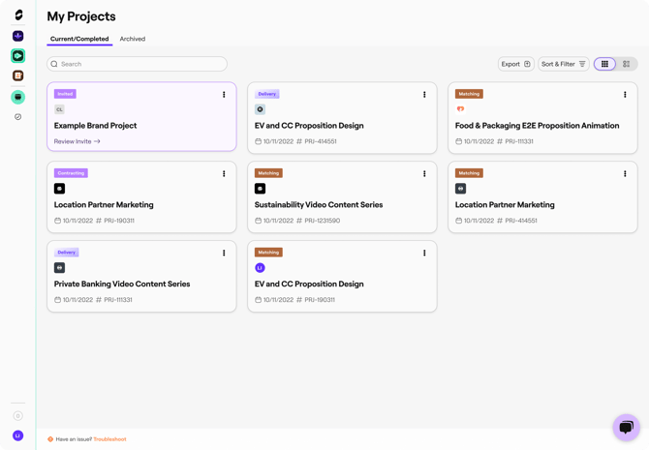Click the Export button
This screenshot has height=450, width=649.
click(515, 64)
